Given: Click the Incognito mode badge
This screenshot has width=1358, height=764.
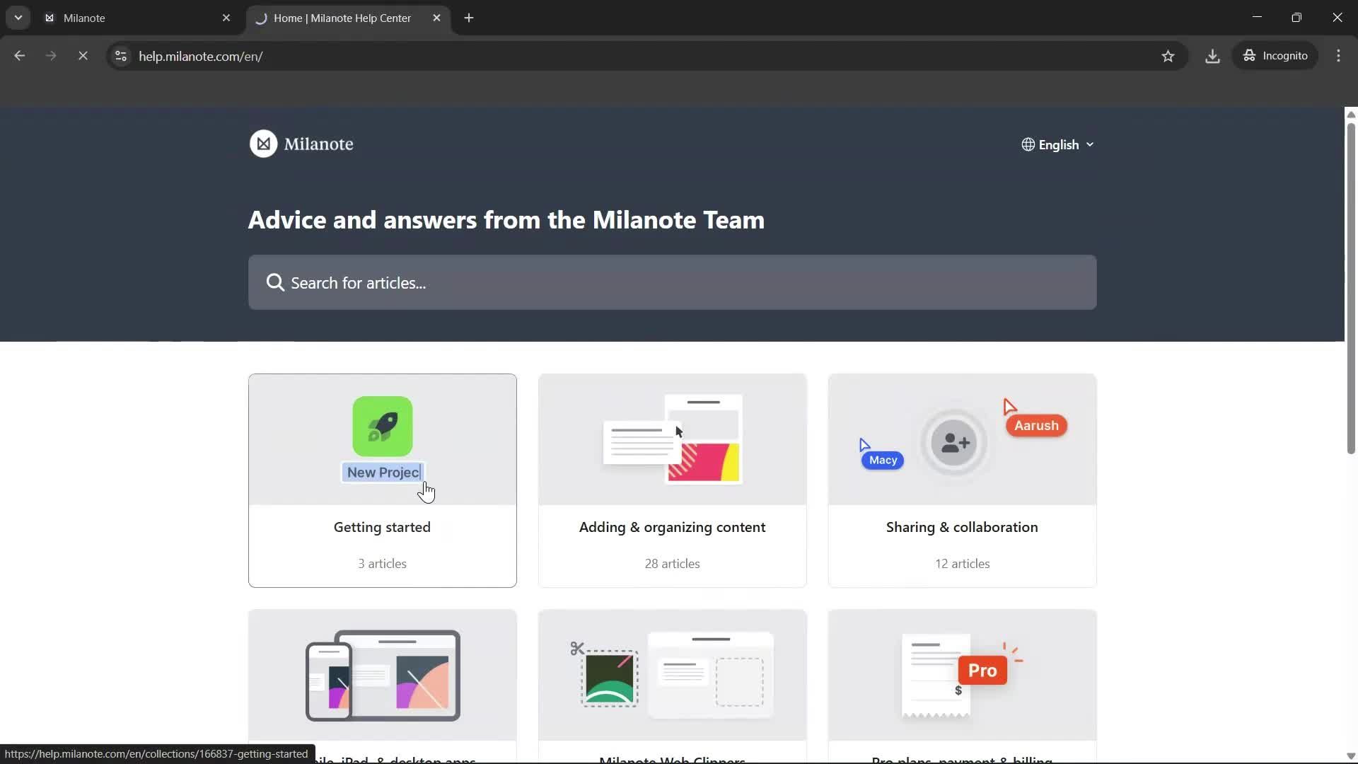Looking at the screenshot, I should 1275,56.
